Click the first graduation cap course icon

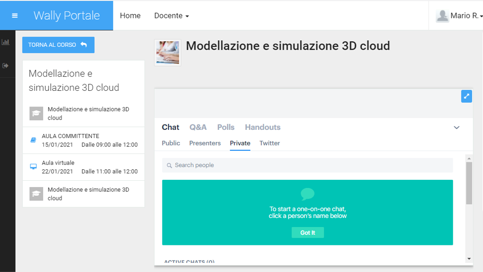(36, 114)
